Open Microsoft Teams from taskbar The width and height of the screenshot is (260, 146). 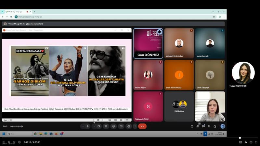pyautogui.click(x=61, y=134)
